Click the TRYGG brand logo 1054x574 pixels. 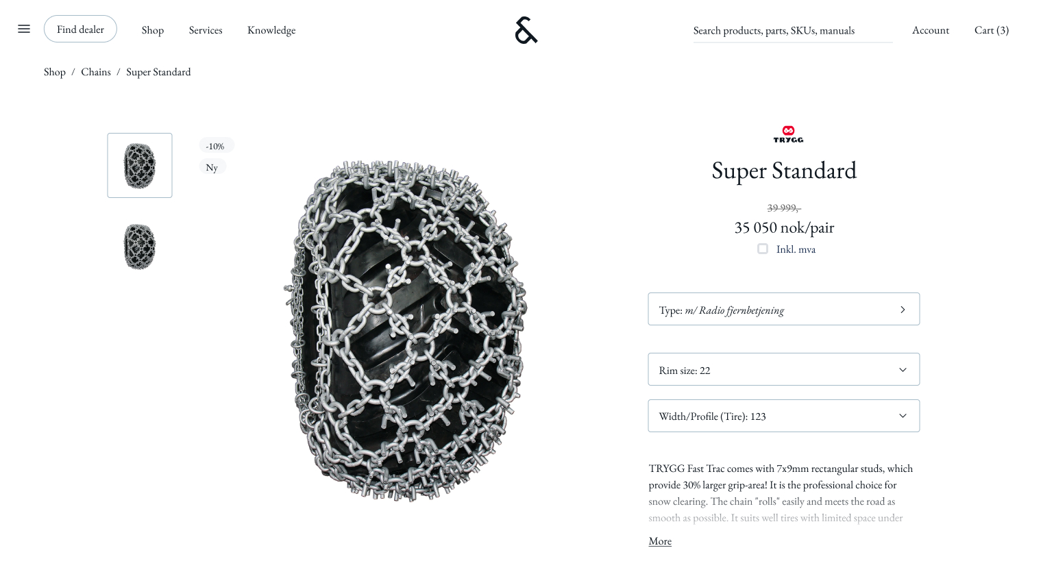coord(788,134)
